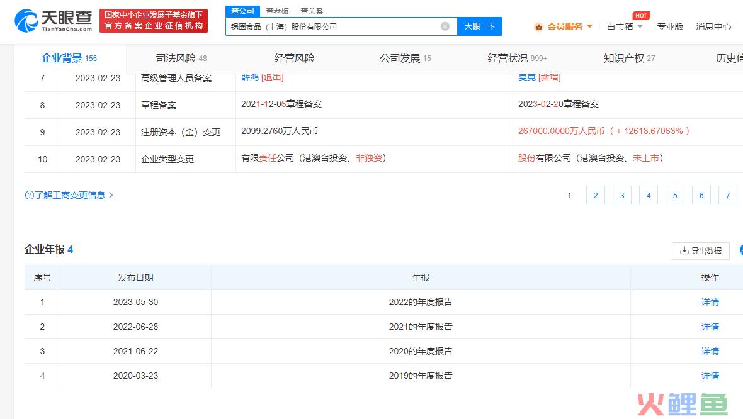Open the 消息中心 link
This screenshot has height=419, width=743.
[713, 26]
